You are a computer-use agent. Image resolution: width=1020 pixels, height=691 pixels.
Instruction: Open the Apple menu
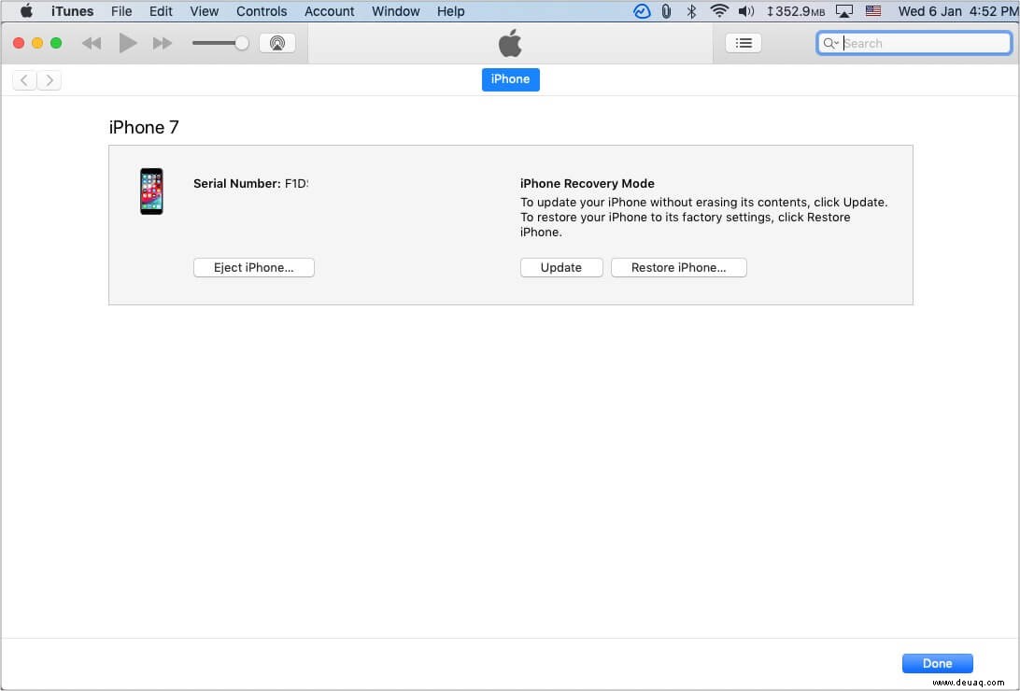(26, 11)
